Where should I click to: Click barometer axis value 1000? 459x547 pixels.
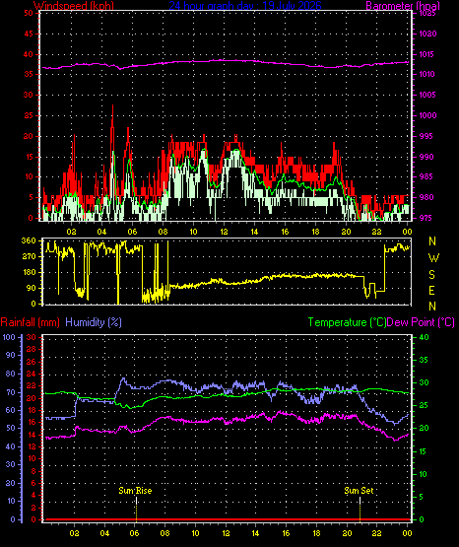point(427,115)
